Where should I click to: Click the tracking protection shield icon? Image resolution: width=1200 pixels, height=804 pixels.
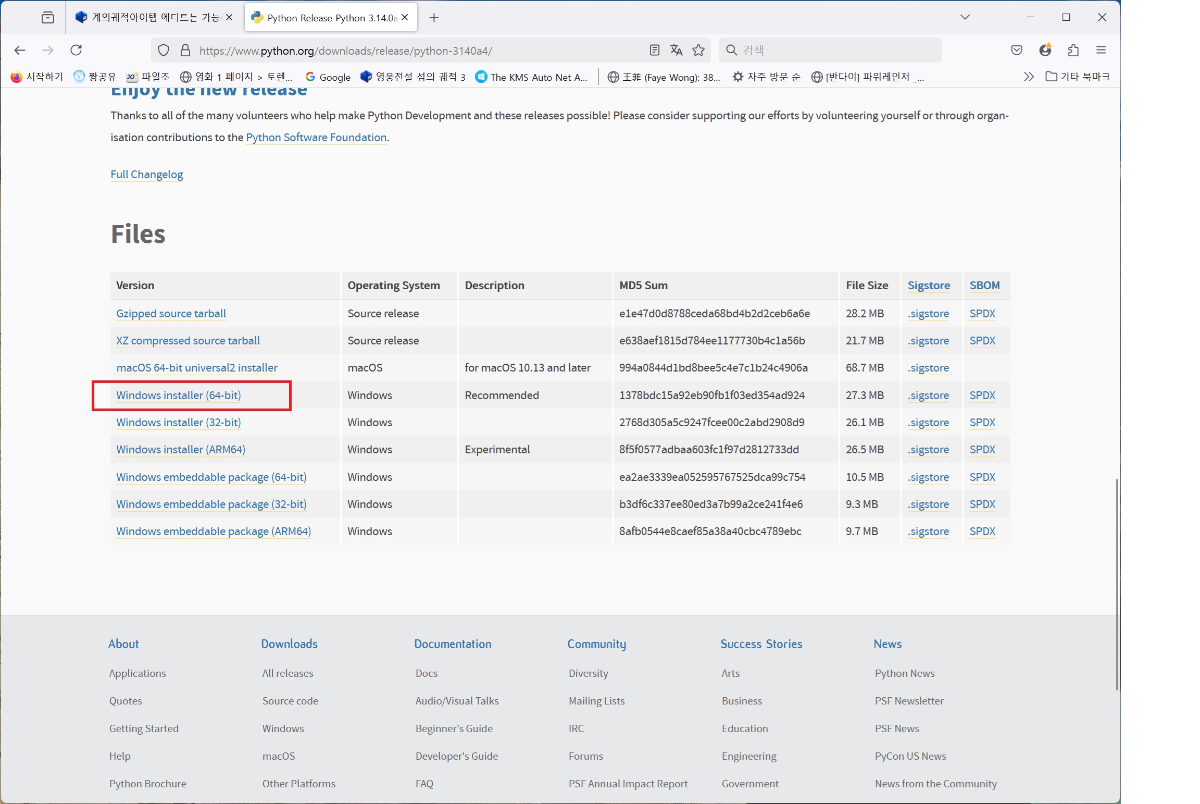click(164, 50)
